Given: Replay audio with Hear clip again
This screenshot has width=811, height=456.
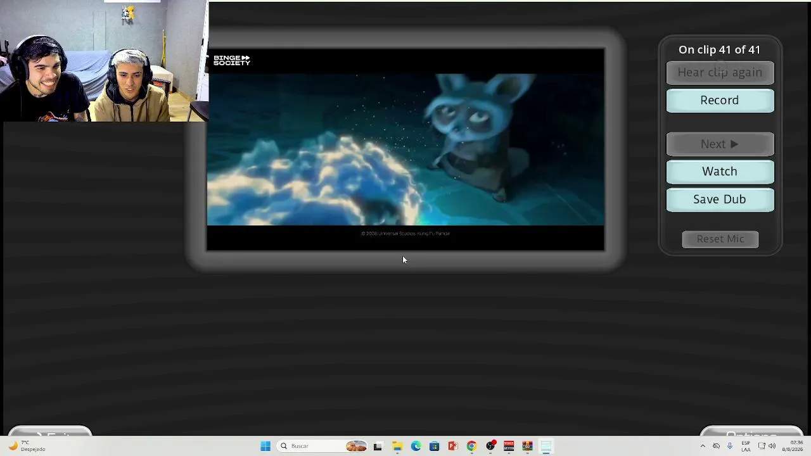Looking at the screenshot, I should 720,73.
